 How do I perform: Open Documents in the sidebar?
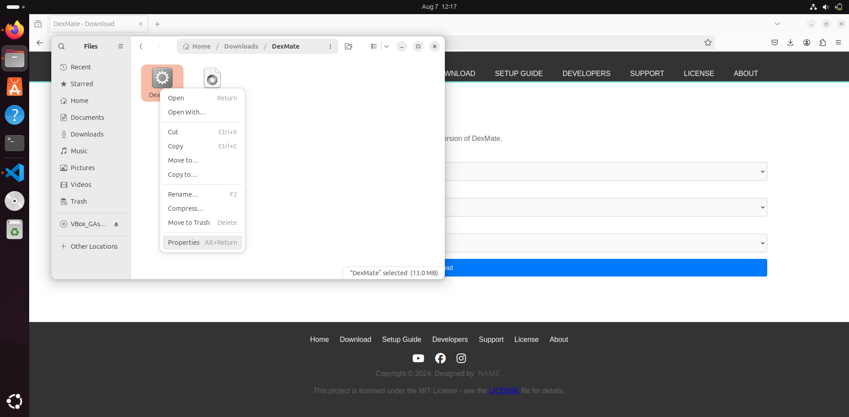tap(91, 118)
